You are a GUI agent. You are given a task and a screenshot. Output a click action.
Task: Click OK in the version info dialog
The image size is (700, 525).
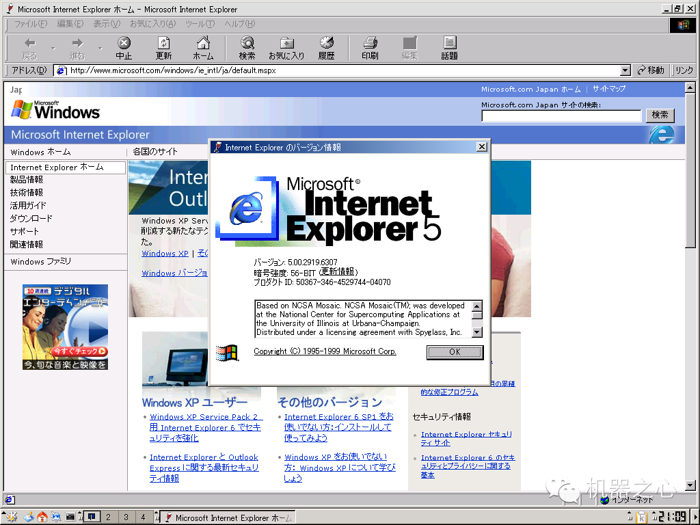tap(455, 352)
